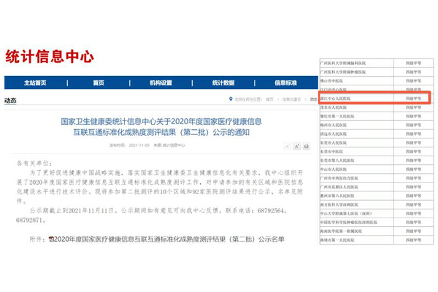Click the attachment file icon before 2020年度

pos(51,239)
